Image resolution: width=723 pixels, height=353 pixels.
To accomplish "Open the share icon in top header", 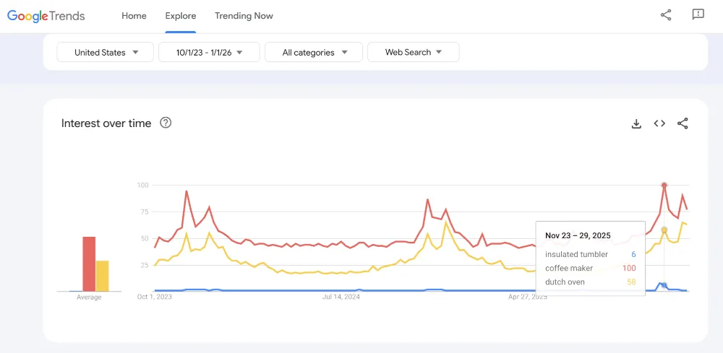I will pos(666,15).
